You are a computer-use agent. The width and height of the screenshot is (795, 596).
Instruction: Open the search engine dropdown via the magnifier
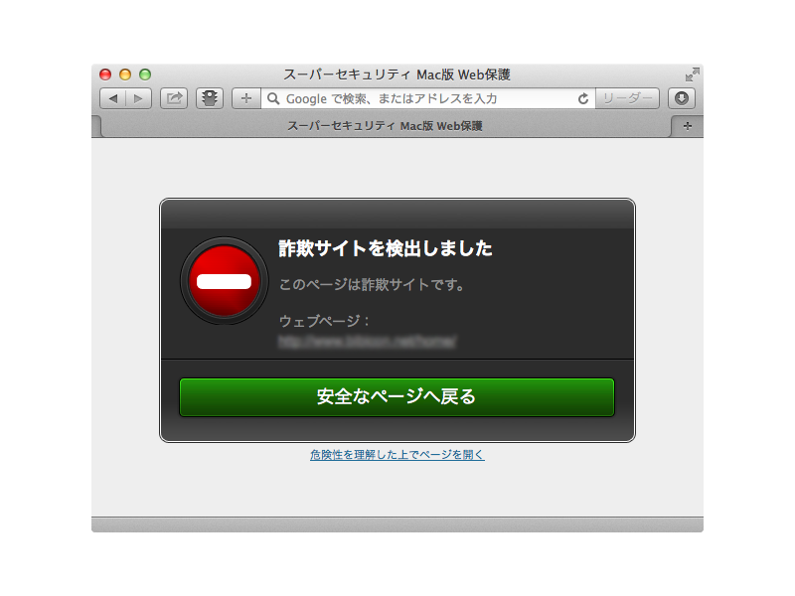272,98
